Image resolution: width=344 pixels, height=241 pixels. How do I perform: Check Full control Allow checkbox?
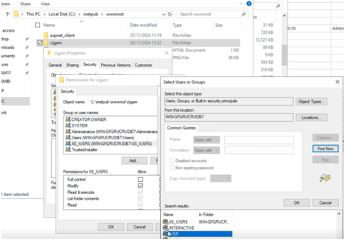140,180
